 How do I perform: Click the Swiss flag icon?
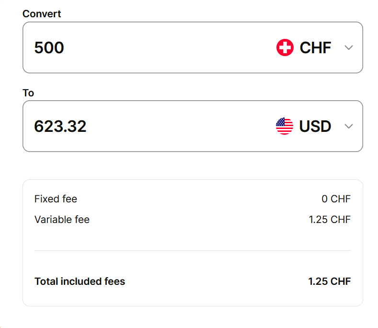(x=285, y=47)
